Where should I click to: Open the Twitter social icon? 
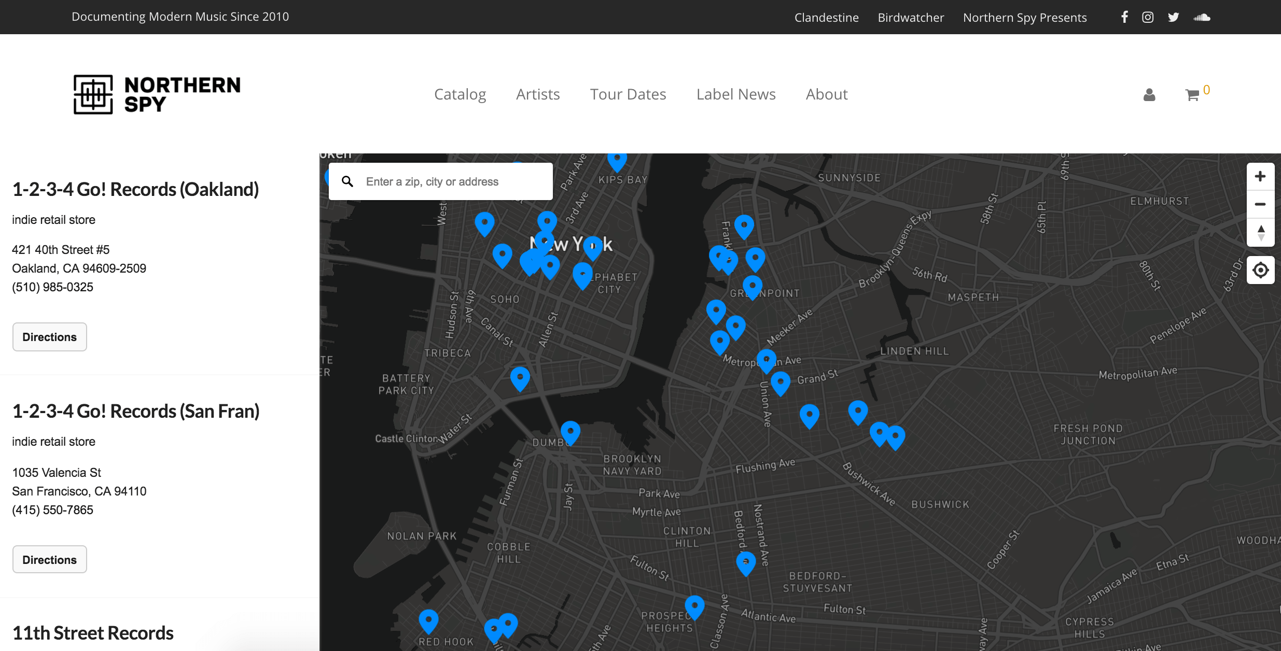point(1173,17)
